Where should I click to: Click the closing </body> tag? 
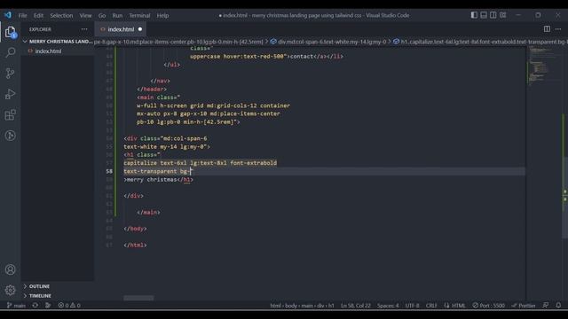(135, 229)
